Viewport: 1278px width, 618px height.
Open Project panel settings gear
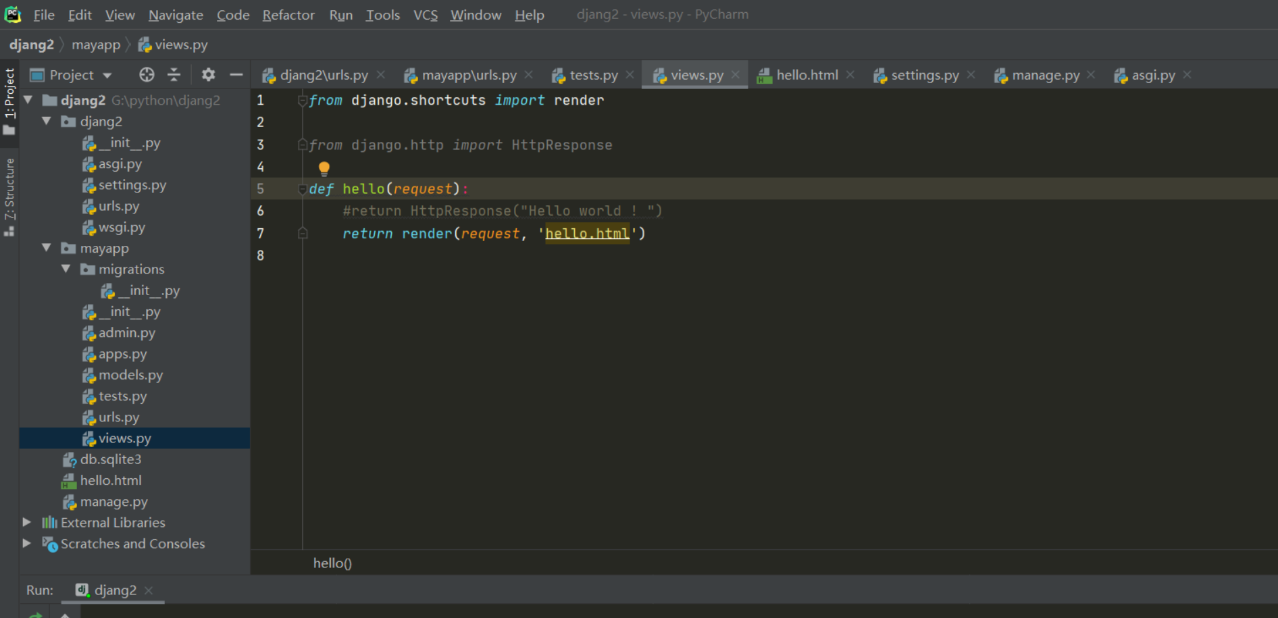point(208,75)
